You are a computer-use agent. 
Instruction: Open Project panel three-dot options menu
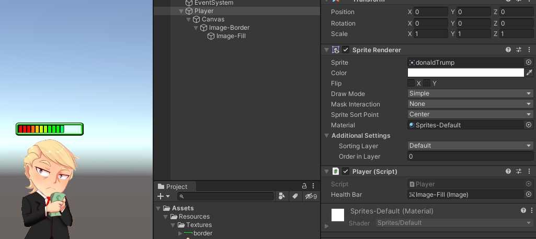click(313, 186)
